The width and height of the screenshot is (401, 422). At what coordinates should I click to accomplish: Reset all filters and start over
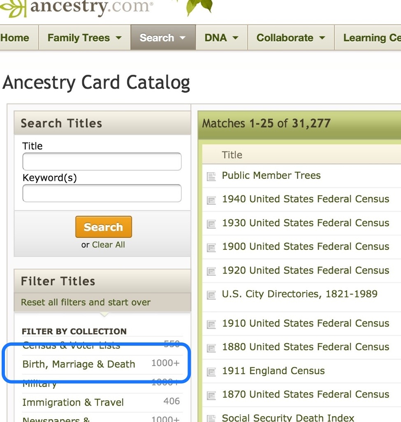[x=86, y=302]
